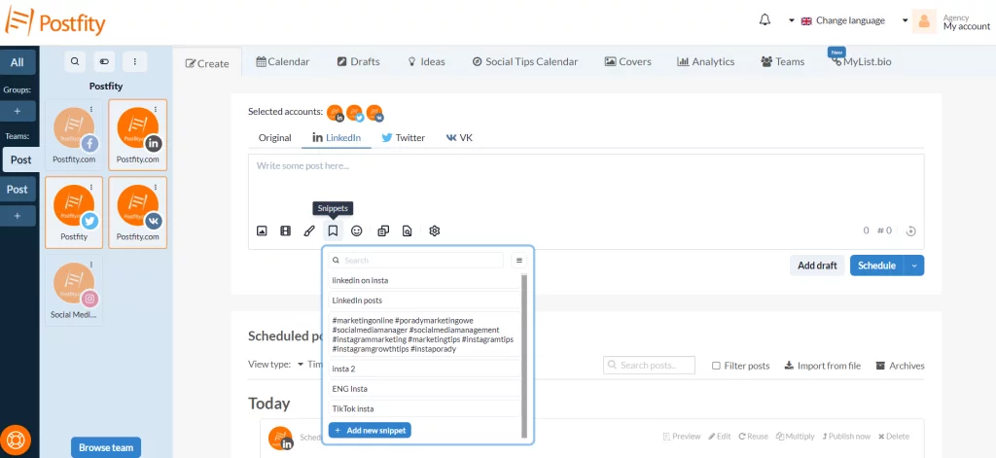The height and width of the screenshot is (458, 996).
Task: Click the duplicate content icon
Action: [x=383, y=231]
